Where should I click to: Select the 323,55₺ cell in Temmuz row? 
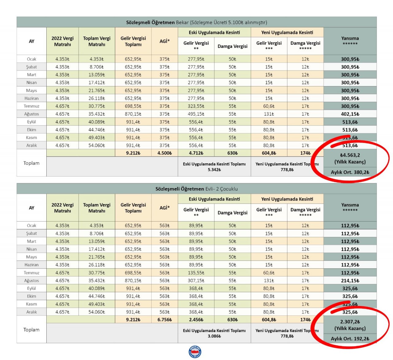pyautogui.click(x=196, y=106)
